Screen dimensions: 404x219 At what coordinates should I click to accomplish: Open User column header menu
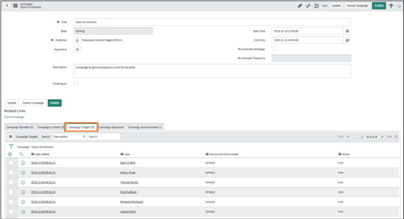click(121, 154)
